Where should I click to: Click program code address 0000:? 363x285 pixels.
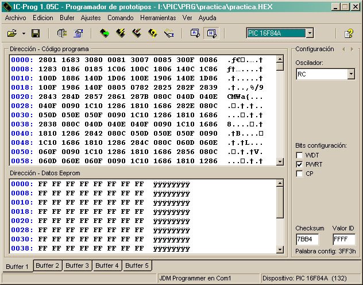[x=22, y=60]
